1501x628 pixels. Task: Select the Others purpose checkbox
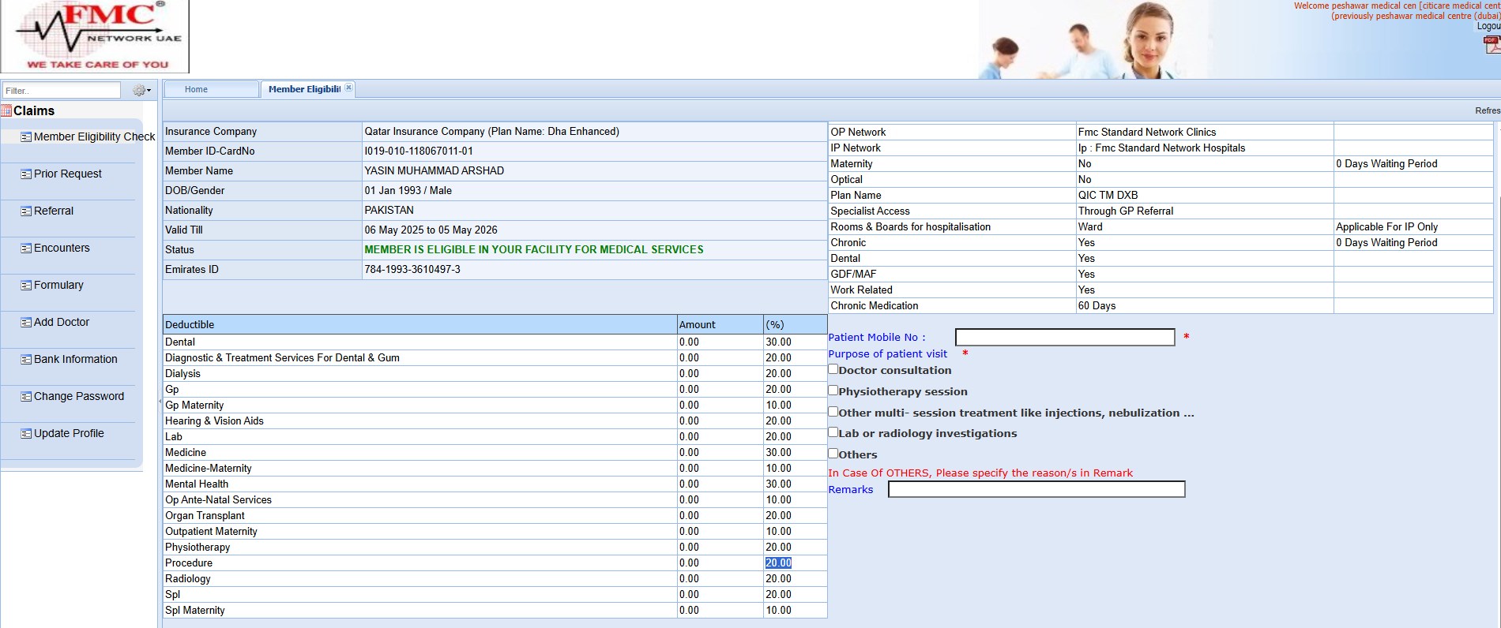pyautogui.click(x=833, y=454)
